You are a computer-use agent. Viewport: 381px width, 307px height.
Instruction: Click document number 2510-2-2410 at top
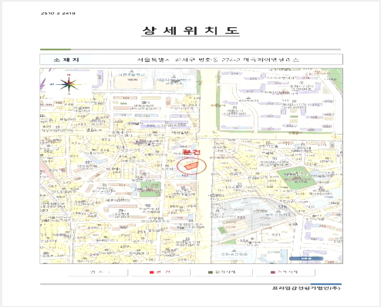click(x=58, y=14)
